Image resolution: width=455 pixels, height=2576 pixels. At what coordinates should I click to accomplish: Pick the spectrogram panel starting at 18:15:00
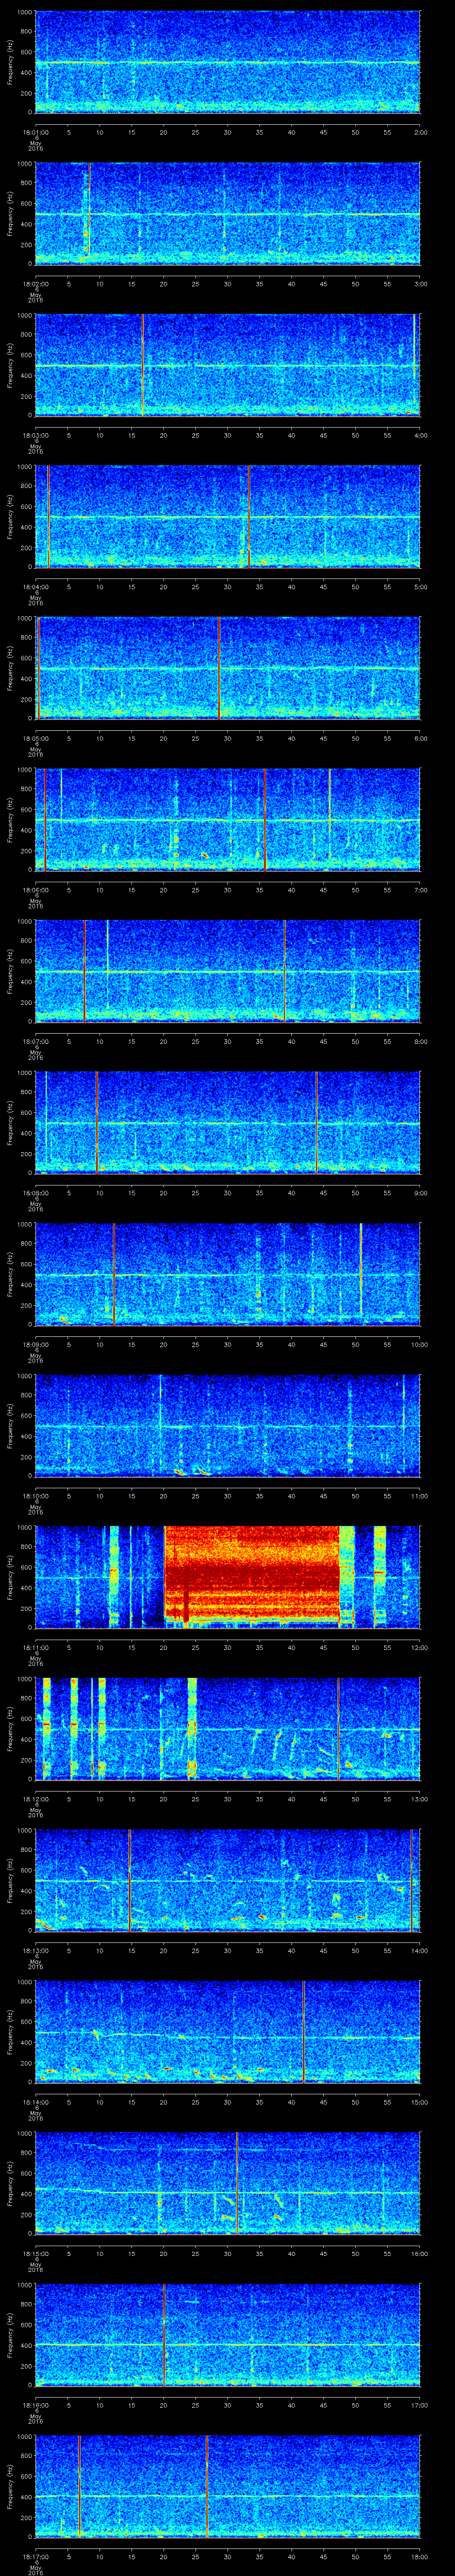(227, 2183)
